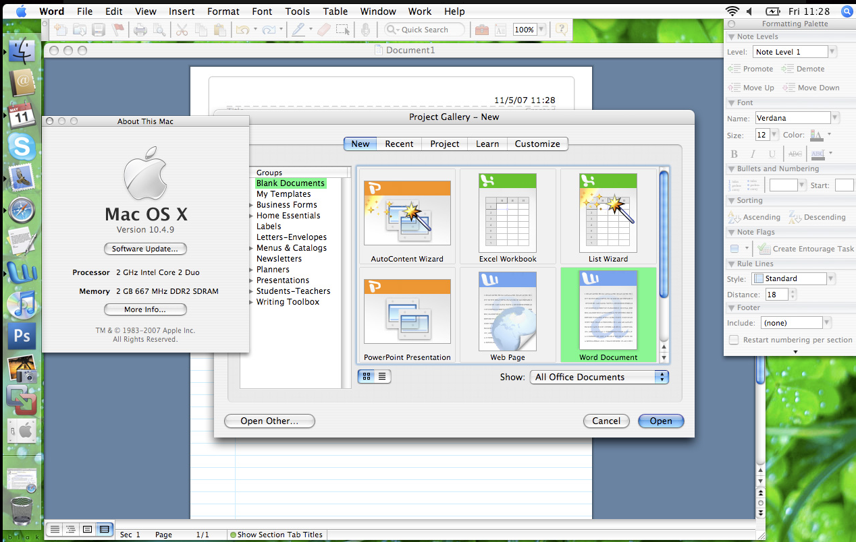The width and height of the screenshot is (856, 542).
Task: Open the Show All Office Documents dropdown
Action: tap(599, 377)
